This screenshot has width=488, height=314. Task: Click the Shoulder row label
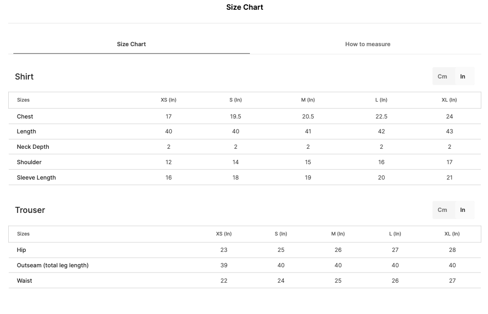29,162
